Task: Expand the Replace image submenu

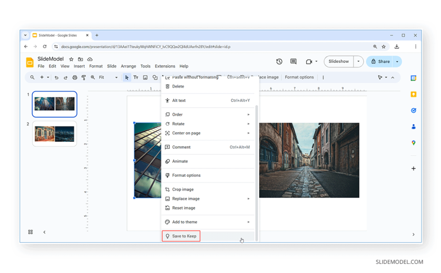Action: pos(208,199)
